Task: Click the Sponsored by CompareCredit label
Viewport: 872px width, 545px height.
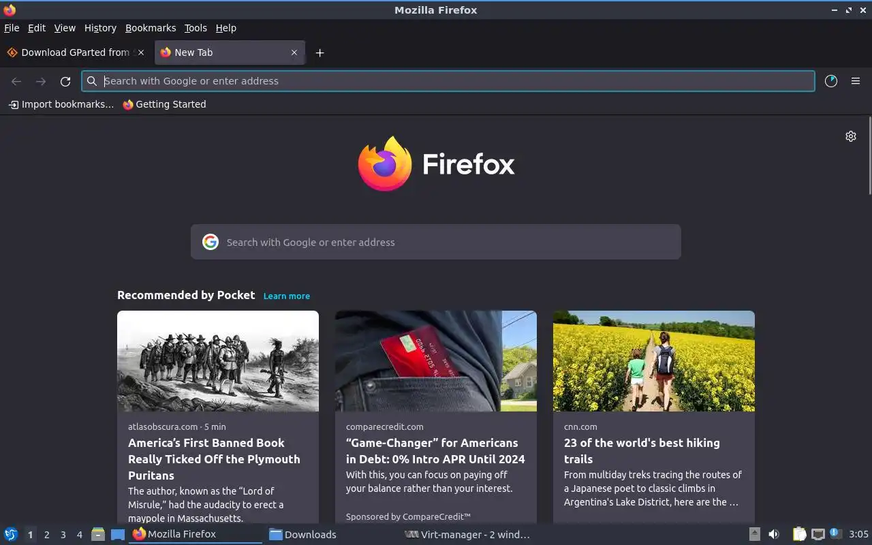Action: 408,517
